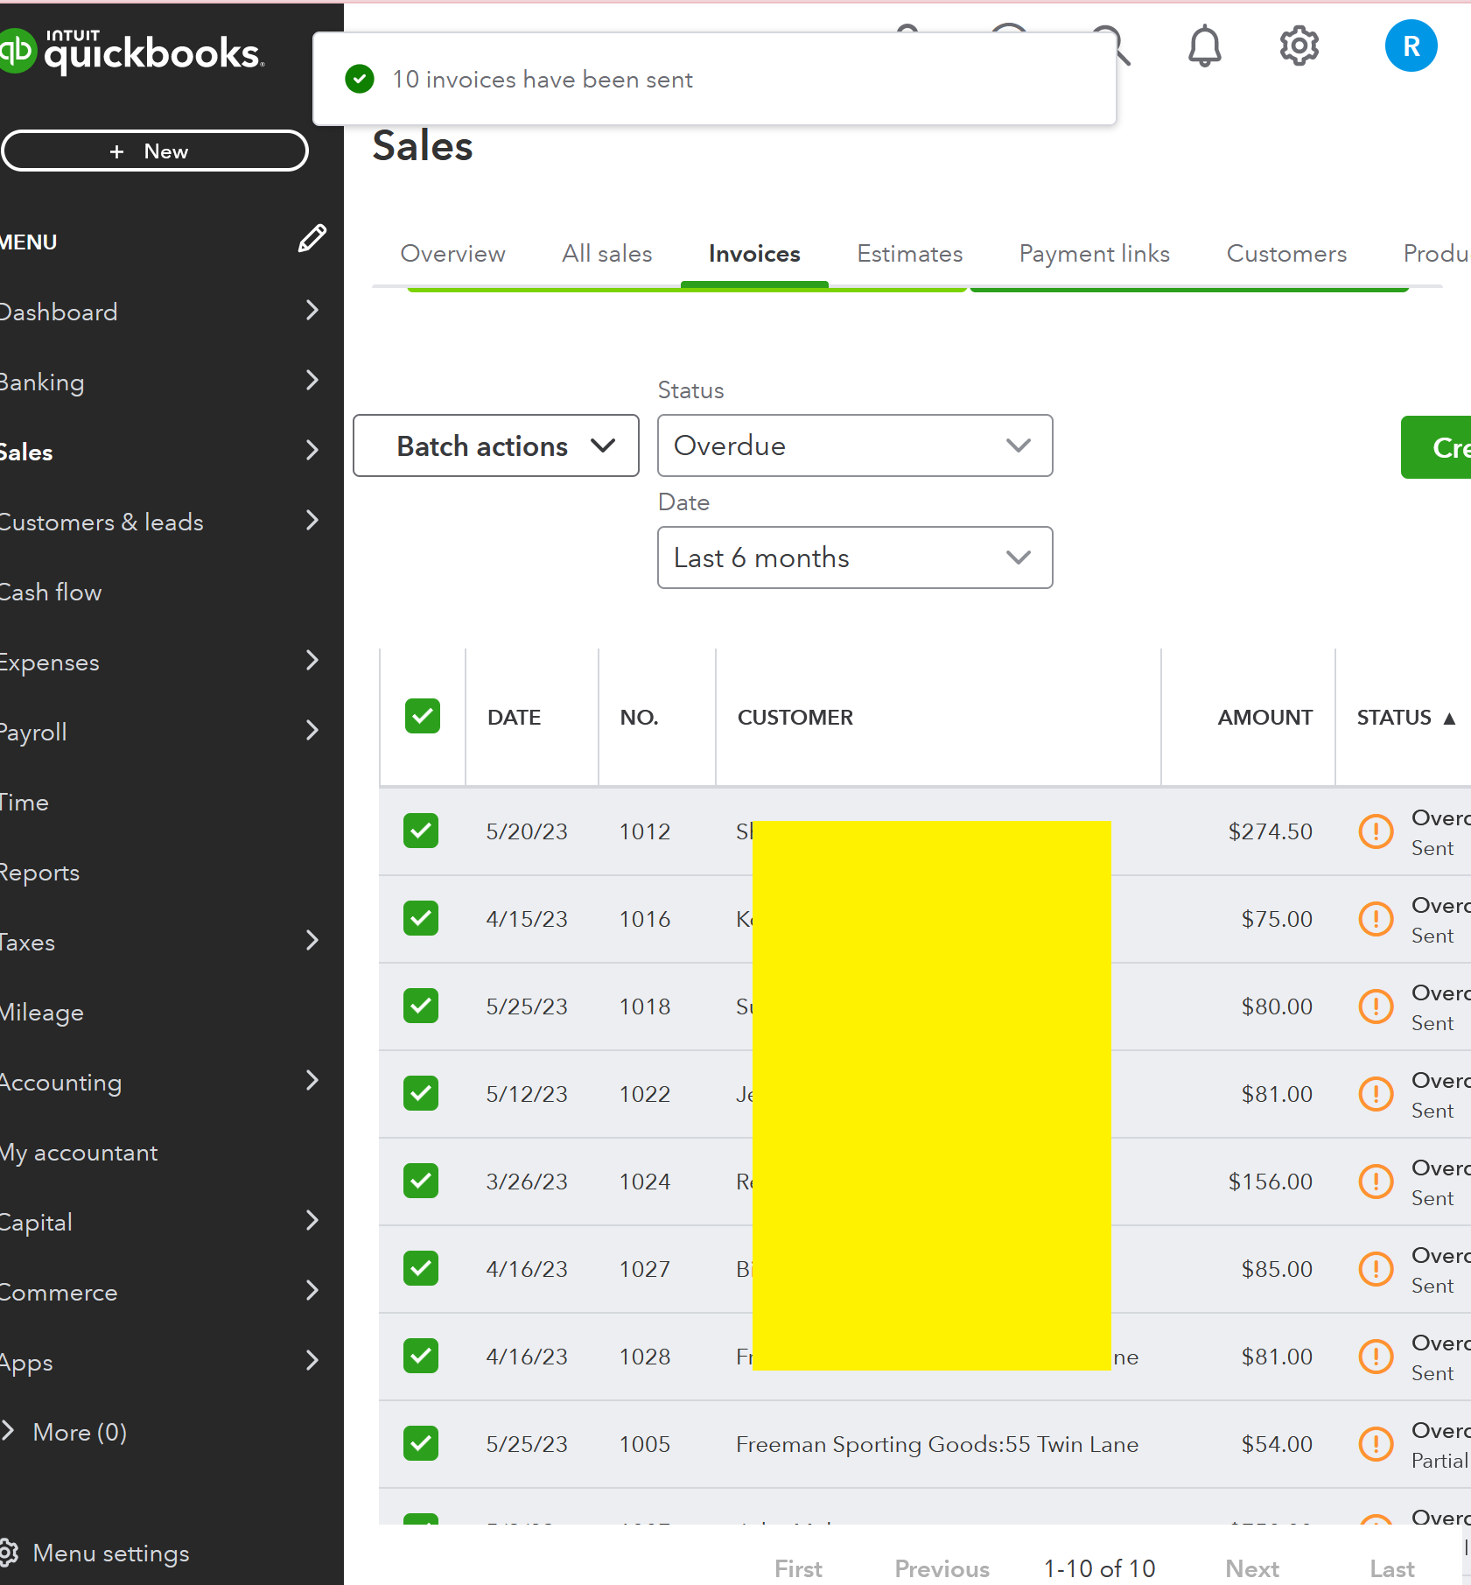The height and width of the screenshot is (1585, 1471).
Task: Open Time in sidebar menu
Action: (x=25, y=803)
